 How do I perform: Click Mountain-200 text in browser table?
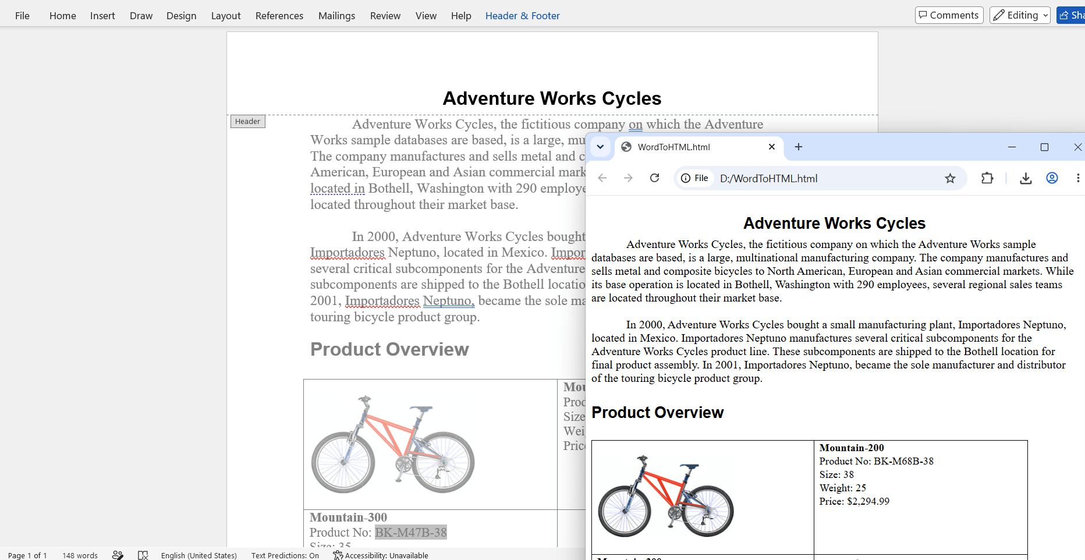(x=852, y=448)
